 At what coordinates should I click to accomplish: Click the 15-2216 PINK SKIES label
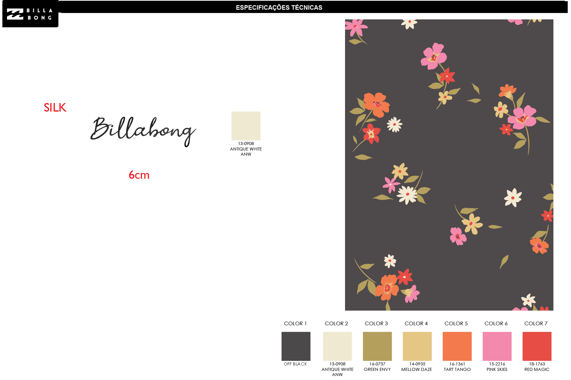point(497,367)
